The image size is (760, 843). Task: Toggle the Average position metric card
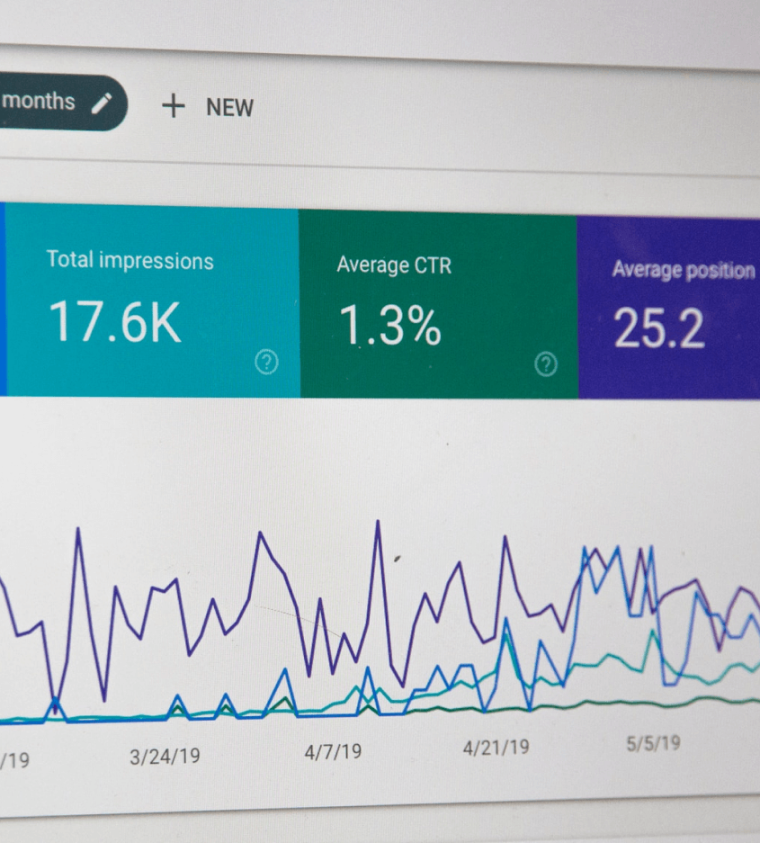(x=669, y=306)
